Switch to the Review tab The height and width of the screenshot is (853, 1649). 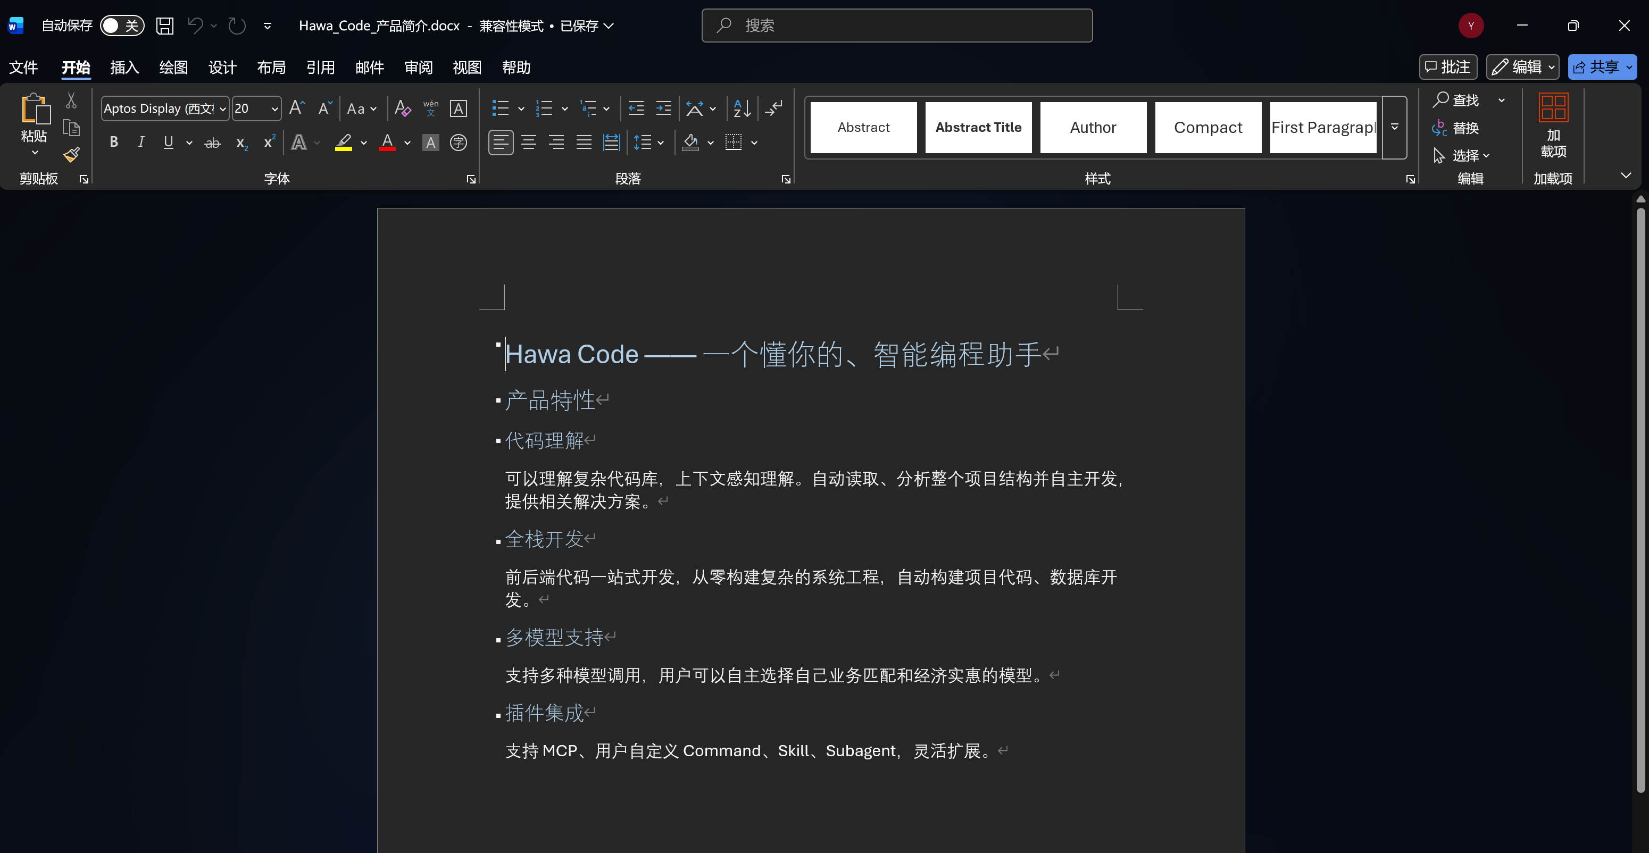[x=419, y=67]
